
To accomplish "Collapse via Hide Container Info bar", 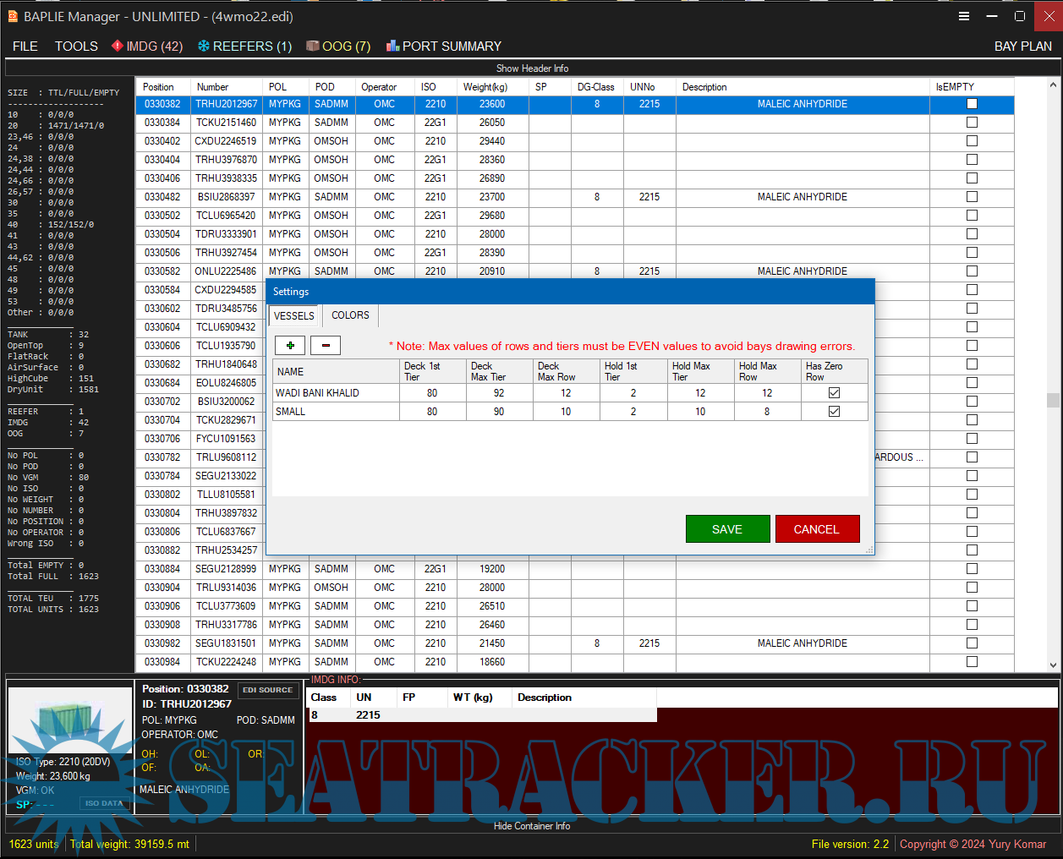I will point(532,826).
